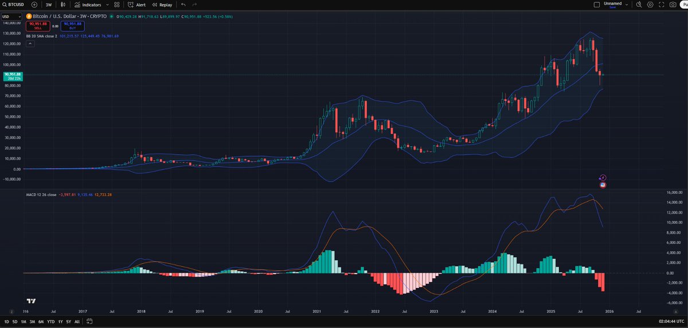
Task: Open the BTCUSD symbol search
Action: 13,4
